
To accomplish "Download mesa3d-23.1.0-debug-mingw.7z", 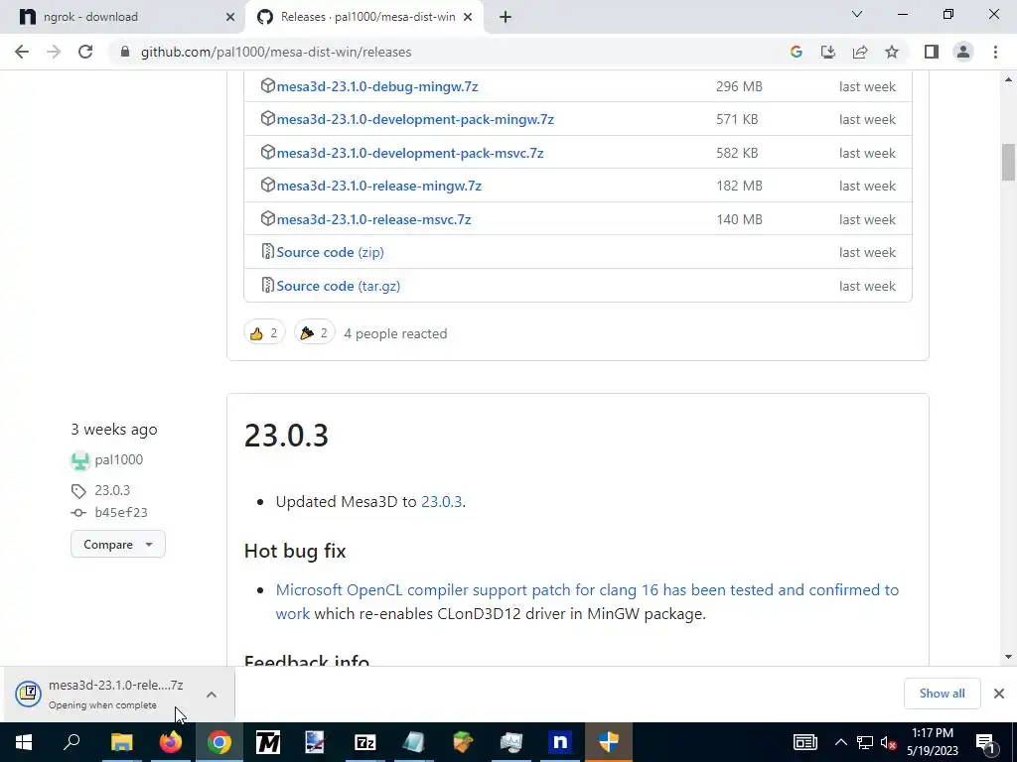I will tap(376, 86).
